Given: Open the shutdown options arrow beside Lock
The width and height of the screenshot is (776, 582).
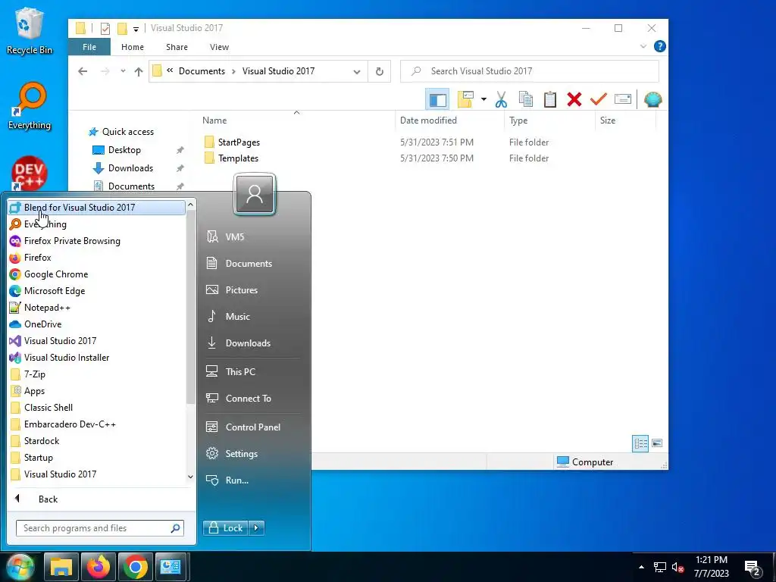Looking at the screenshot, I should click(x=256, y=528).
